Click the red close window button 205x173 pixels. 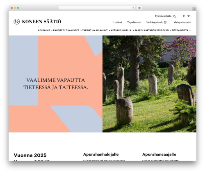coord(12,8)
